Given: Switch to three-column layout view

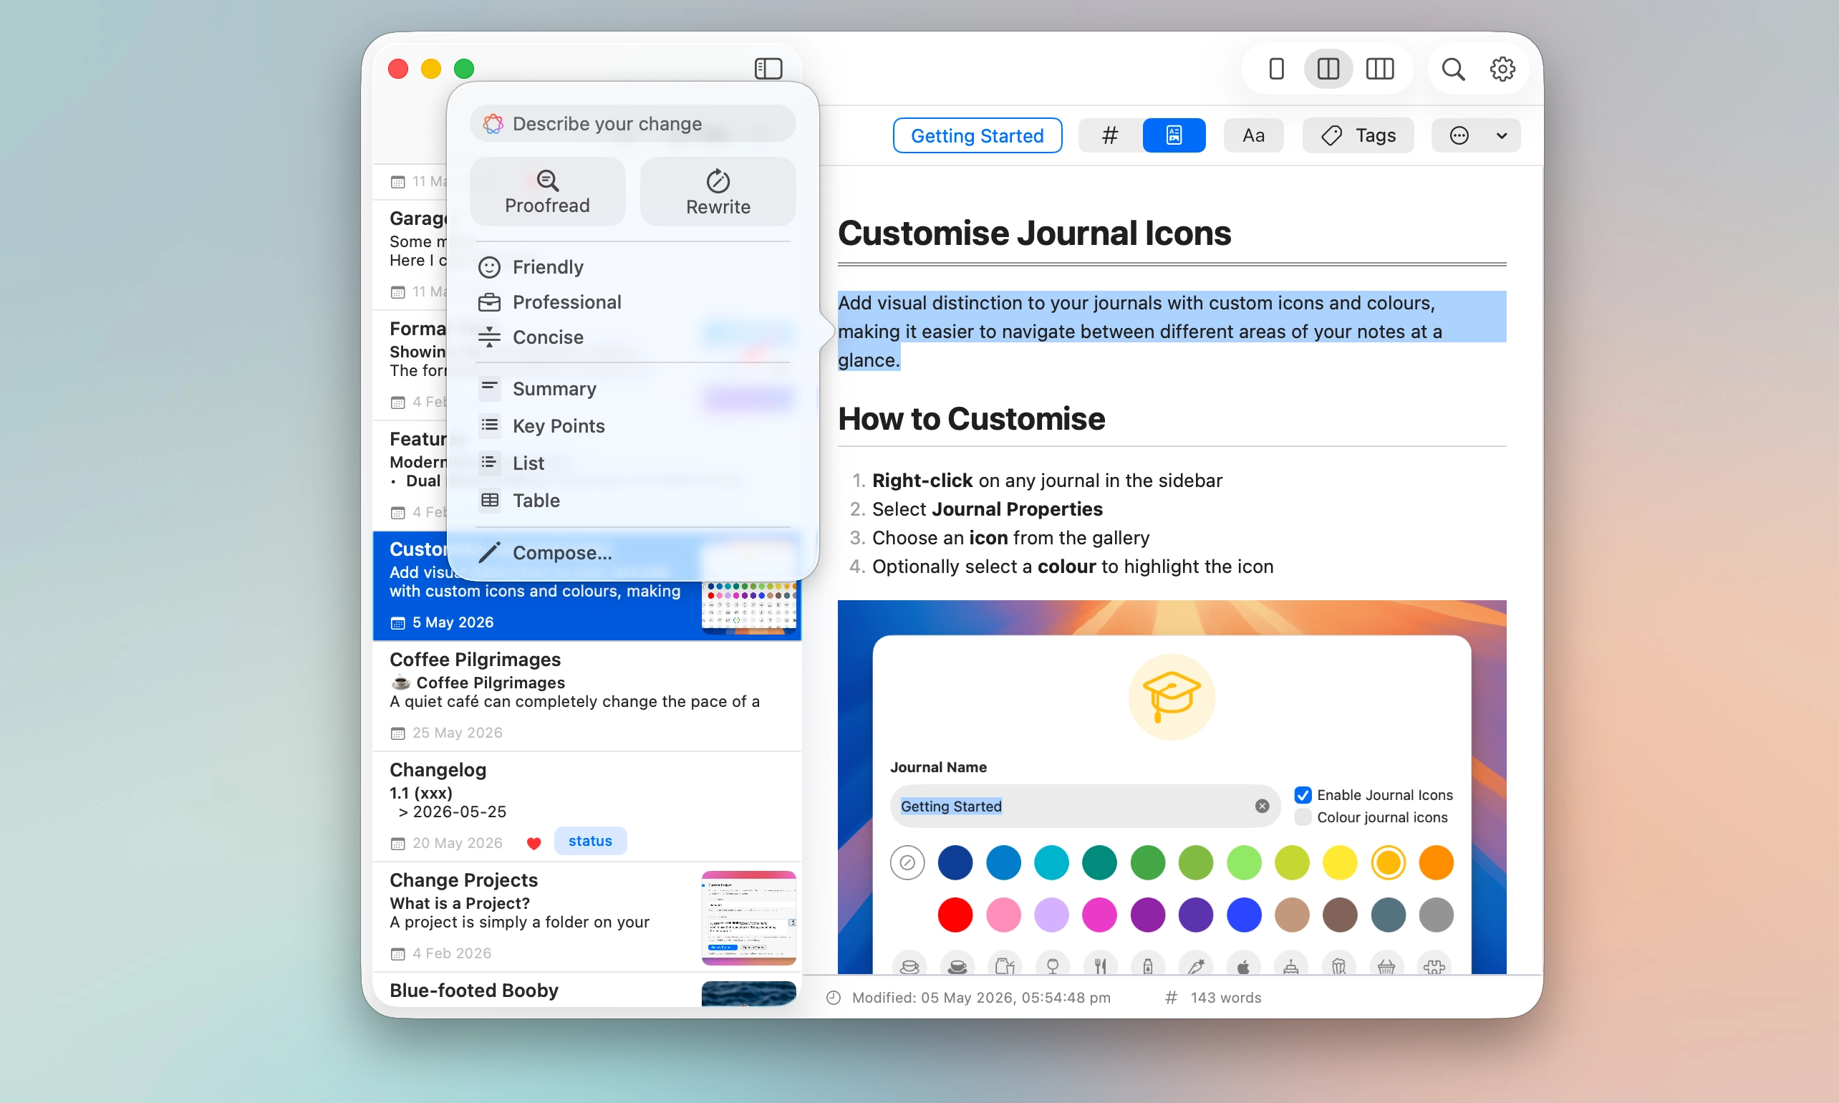Looking at the screenshot, I should pos(1380,69).
